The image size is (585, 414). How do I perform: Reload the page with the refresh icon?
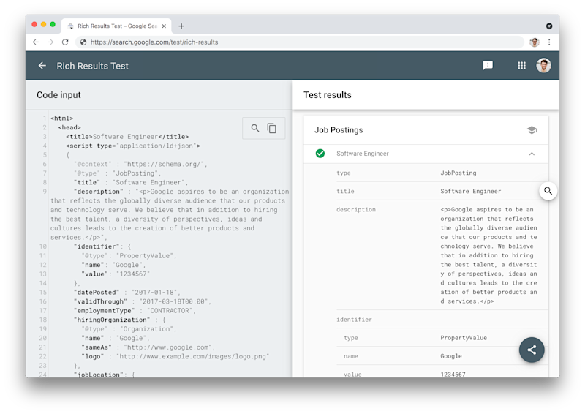coord(65,42)
